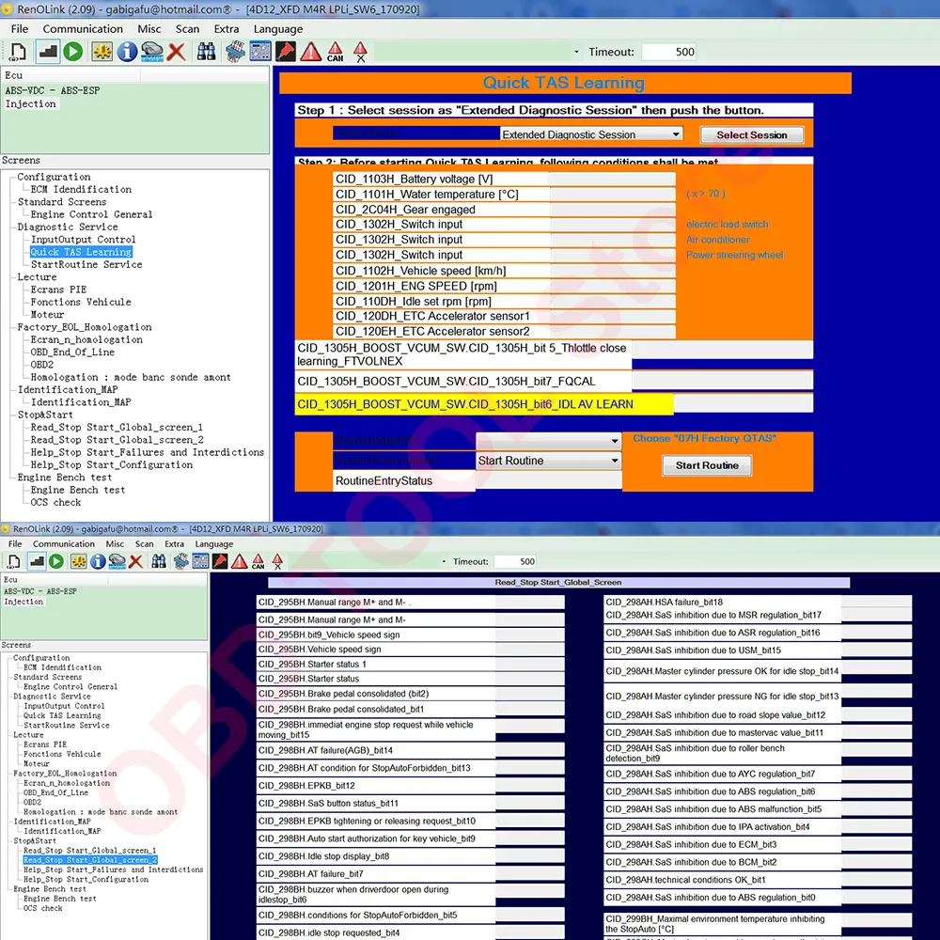Open the Scan menu in the Quick TAS Learning window
This screenshot has height=940, width=940.
tap(187, 29)
